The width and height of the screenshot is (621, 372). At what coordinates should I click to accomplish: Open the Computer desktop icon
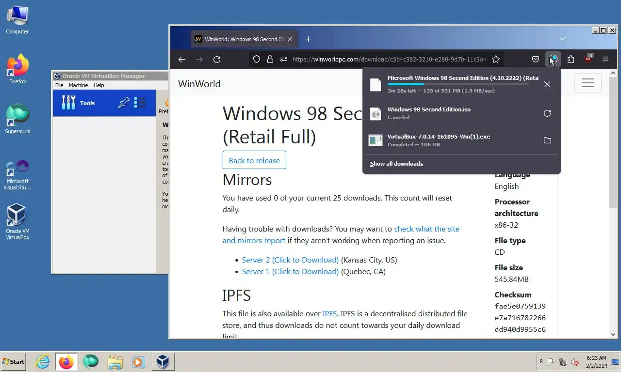pyautogui.click(x=17, y=20)
